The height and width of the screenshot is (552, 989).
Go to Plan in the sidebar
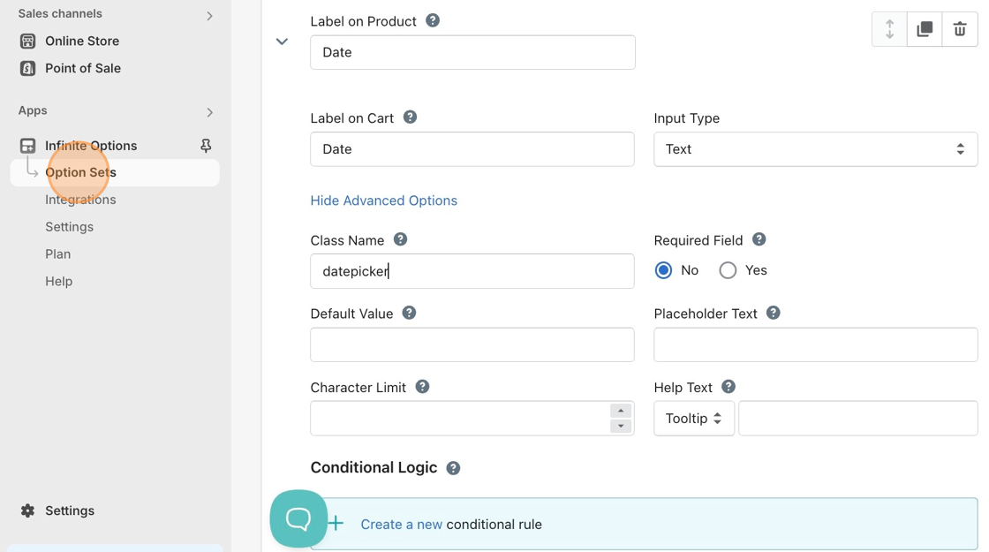click(57, 254)
